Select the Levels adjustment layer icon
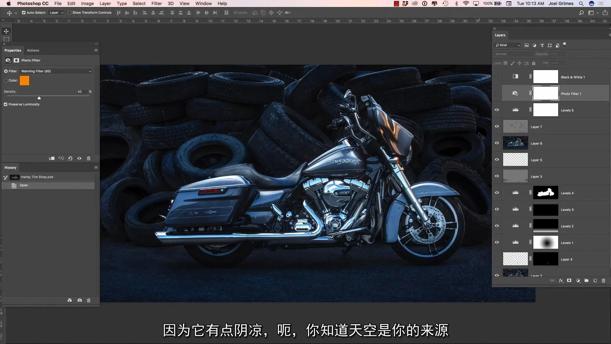Screen dimensions: 611x344 pyautogui.click(x=515, y=110)
